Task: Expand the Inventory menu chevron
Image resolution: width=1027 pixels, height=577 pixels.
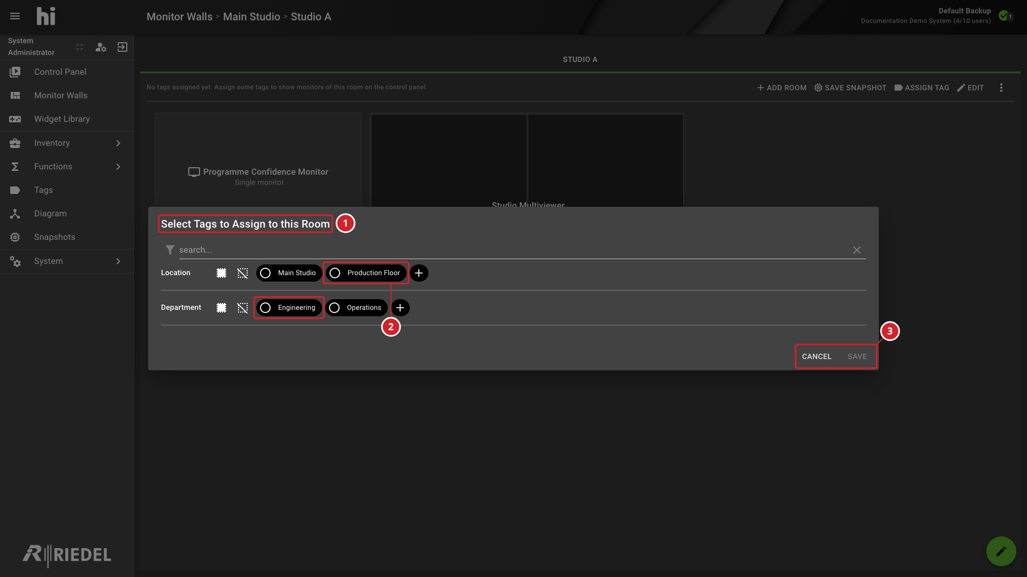Action: [118, 143]
